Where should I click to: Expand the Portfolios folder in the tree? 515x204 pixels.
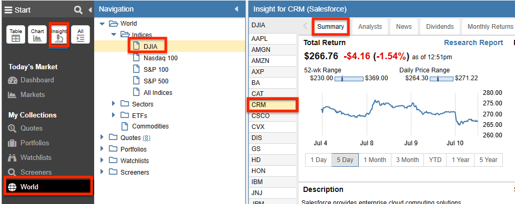[102, 148]
